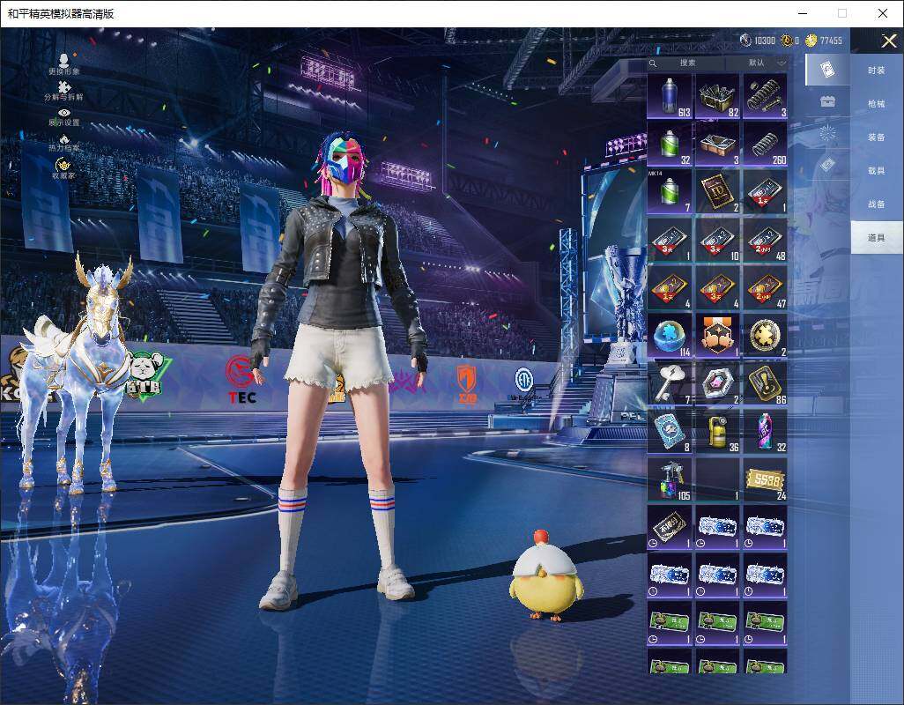This screenshot has height=705, width=904.
Task: Switch to 装备 equipment tab
Action: (x=877, y=137)
